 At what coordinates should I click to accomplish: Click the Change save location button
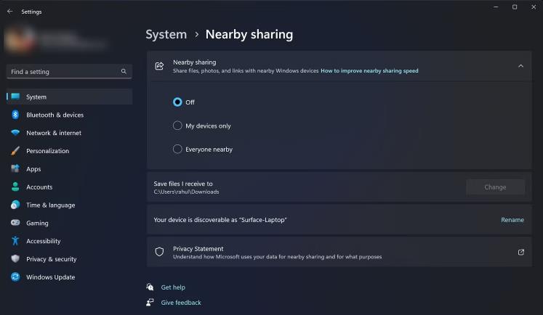(495, 187)
